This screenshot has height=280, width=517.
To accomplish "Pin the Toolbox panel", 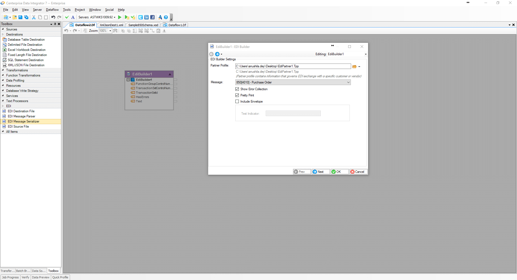I will pyautogui.click(x=55, y=24).
